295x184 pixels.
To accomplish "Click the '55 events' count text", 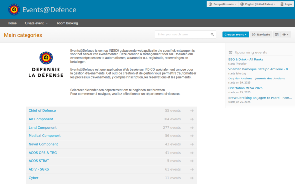I will pos(173,111).
